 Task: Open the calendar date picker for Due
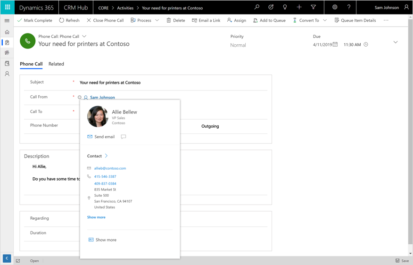point(335,45)
